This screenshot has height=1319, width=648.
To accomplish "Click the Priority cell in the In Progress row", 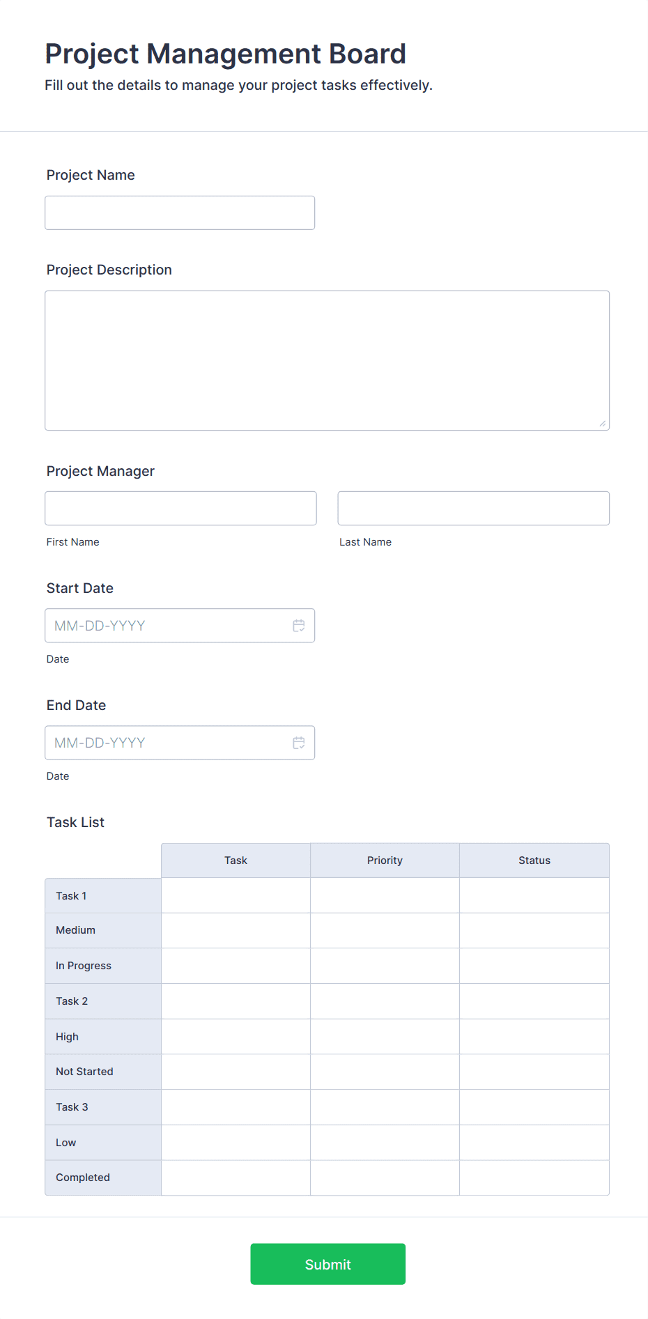I will tap(385, 966).
